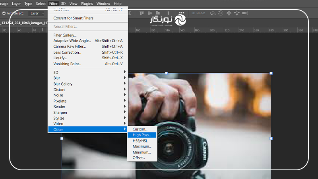Choose Custom... from Other submenu
The width and height of the screenshot is (318, 179).
point(142,129)
